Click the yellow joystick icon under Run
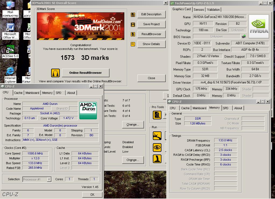This screenshot has width=275, height=199. [x=157, y=159]
